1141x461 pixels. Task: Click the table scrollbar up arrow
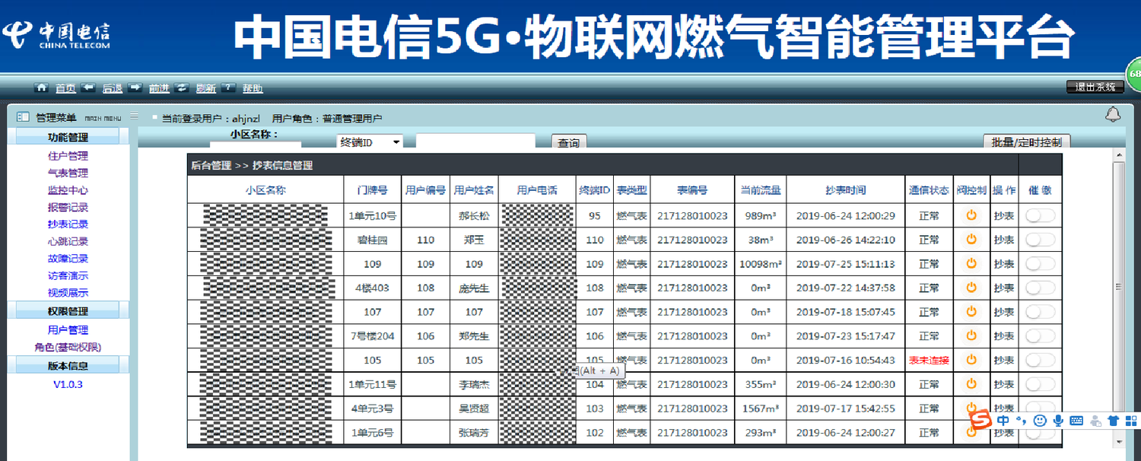pos(1118,155)
